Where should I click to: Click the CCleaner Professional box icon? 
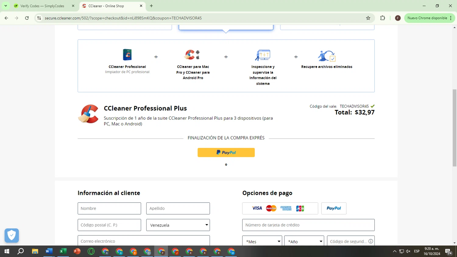tap(127, 55)
